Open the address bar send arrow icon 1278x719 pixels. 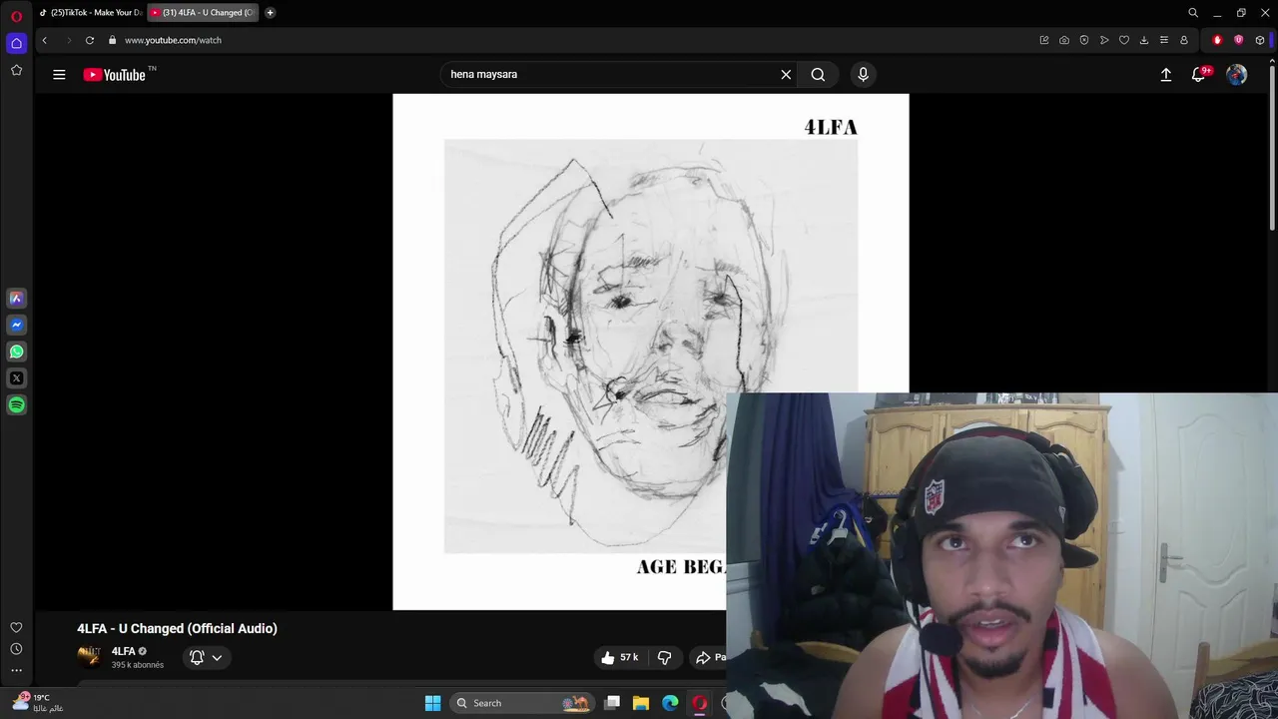[1104, 40]
